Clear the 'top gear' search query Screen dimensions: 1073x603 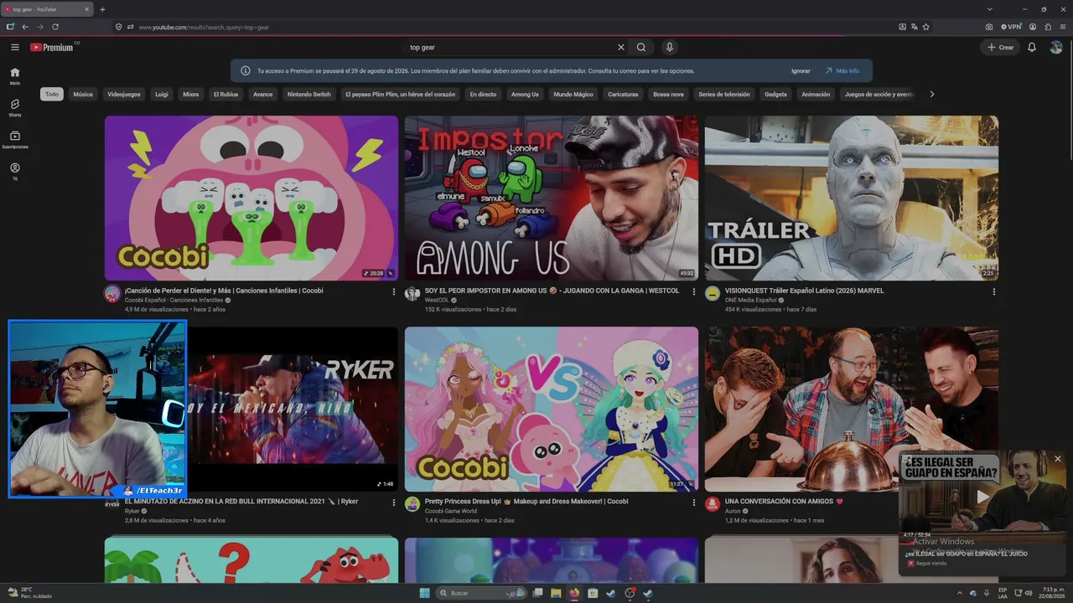click(621, 48)
